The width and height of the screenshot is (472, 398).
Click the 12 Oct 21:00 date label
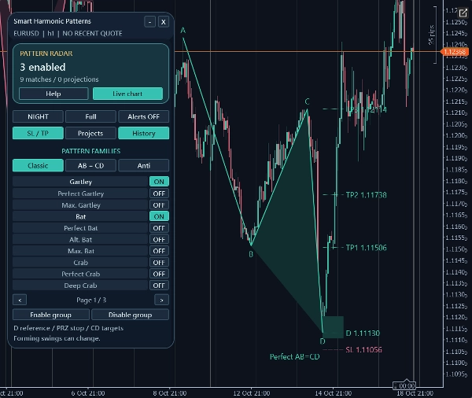click(x=252, y=393)
